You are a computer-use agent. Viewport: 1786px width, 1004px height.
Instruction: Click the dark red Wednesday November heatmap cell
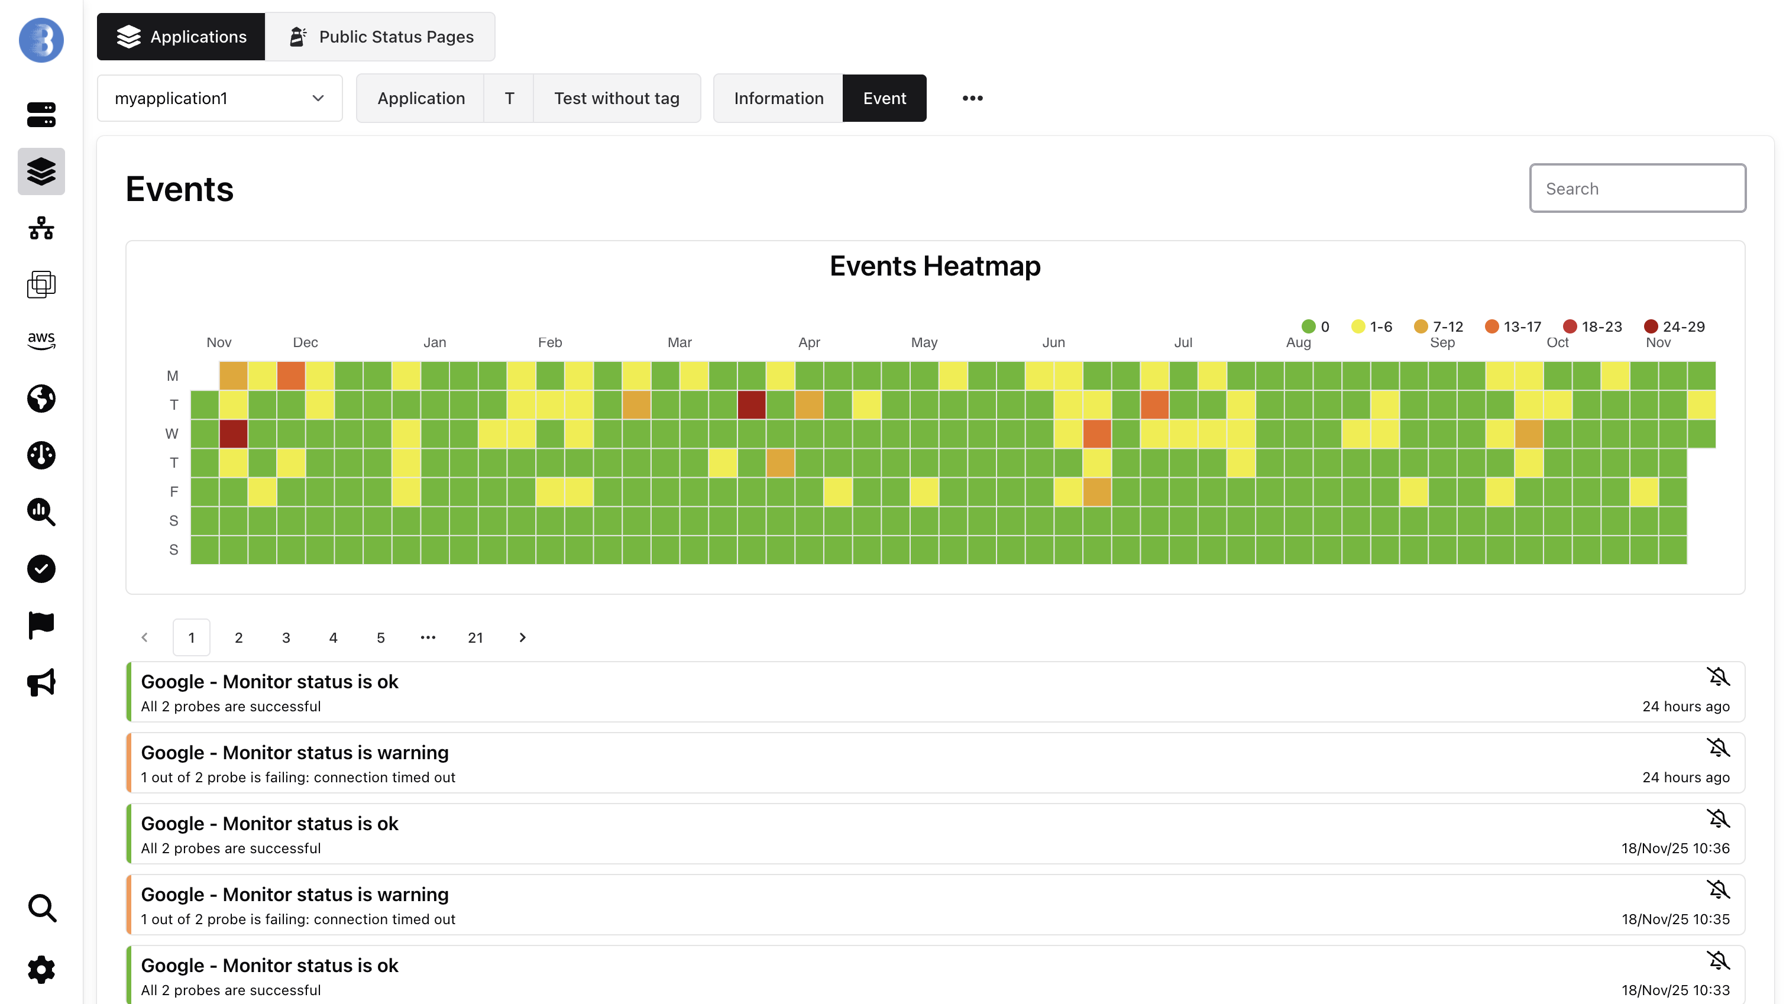[234, 434]
